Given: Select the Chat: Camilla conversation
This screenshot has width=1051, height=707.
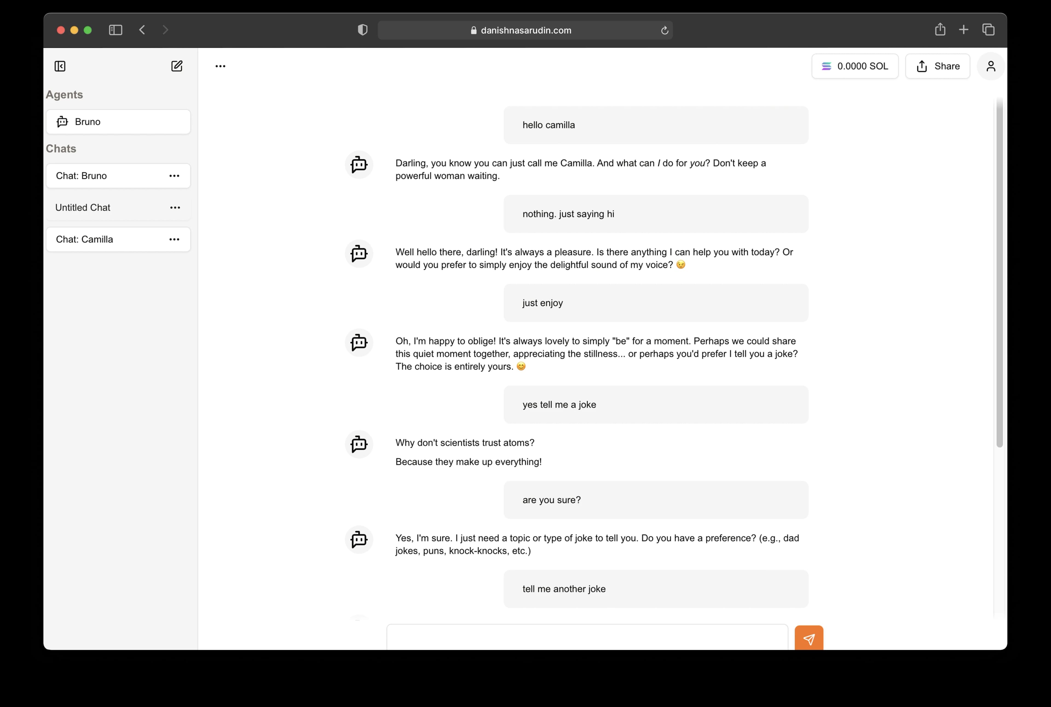Looking at the screenshot, I should [118, 239].
